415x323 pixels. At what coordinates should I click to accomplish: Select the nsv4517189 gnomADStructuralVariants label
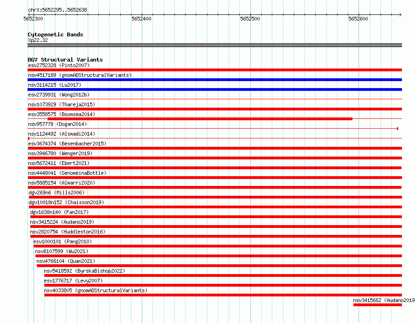(80, 75)
